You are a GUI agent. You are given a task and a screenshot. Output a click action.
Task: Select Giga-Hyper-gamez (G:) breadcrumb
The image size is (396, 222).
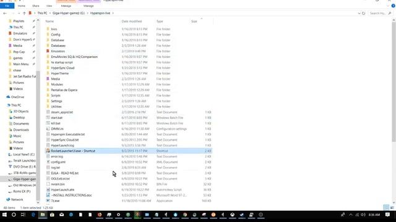point(69,13)
